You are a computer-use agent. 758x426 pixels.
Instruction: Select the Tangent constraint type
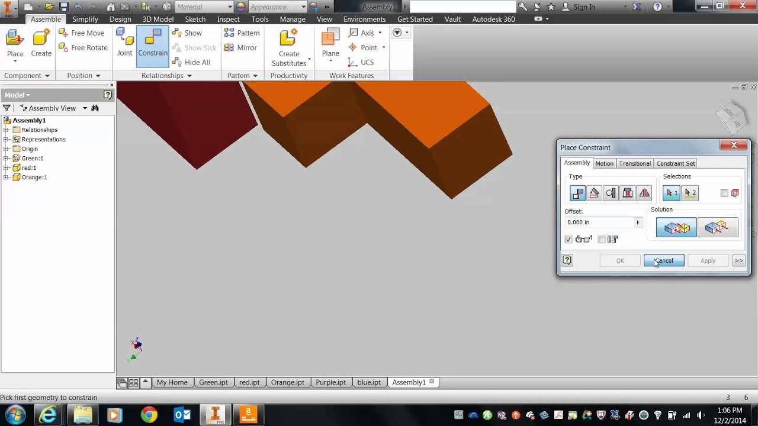click(x=611, y=193)
